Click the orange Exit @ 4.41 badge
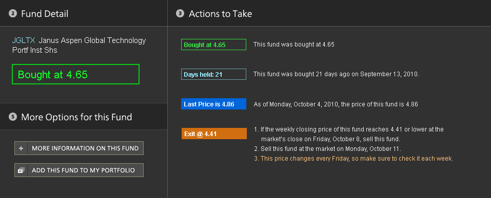The image size is (491, 198). click(214, 134)
